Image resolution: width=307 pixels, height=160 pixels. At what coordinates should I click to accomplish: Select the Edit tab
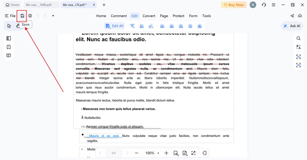pyautogui.click(x=135, y=16)
